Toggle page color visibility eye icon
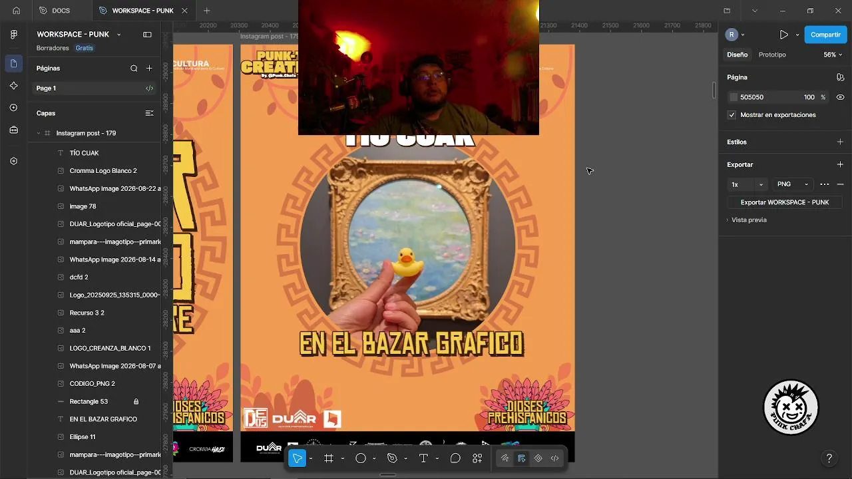 pos(840,97)
